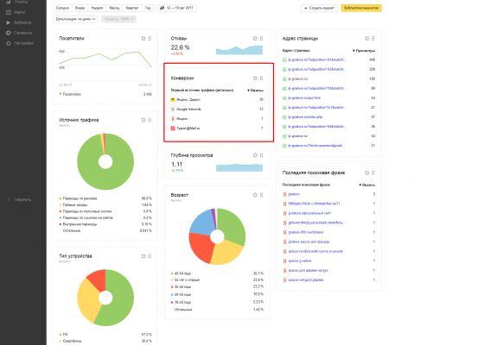Open page link ending index.php
This screenshot has width=490, height=345.
point(305,117)
